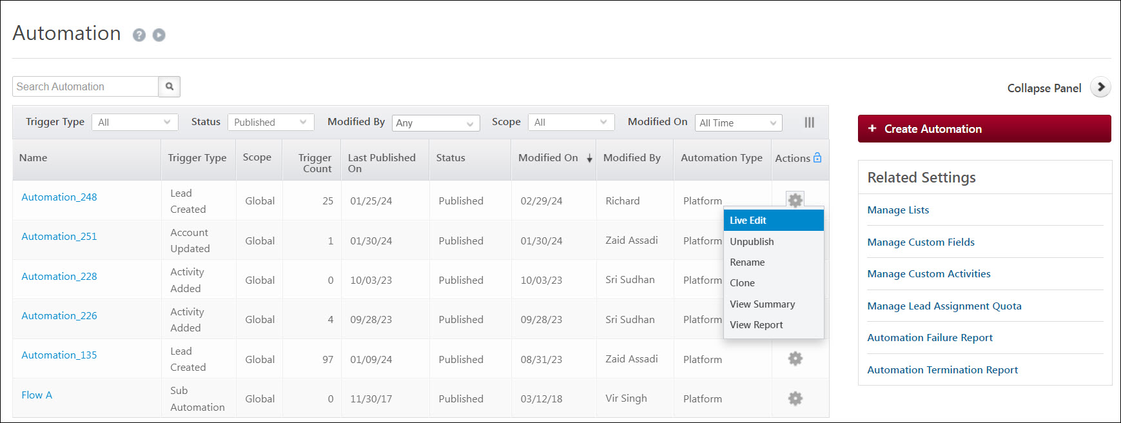
Task: Click the 02/29/24 modified date
Action: tap(541, 201)
